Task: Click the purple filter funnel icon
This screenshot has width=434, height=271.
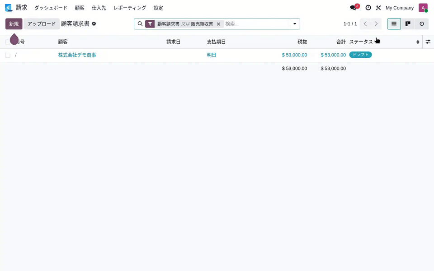Action: (150, 24)
